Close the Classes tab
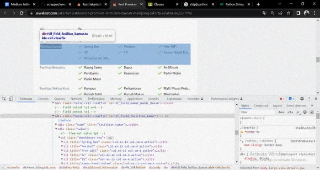The image size is (320, 170). click(177, 4)
